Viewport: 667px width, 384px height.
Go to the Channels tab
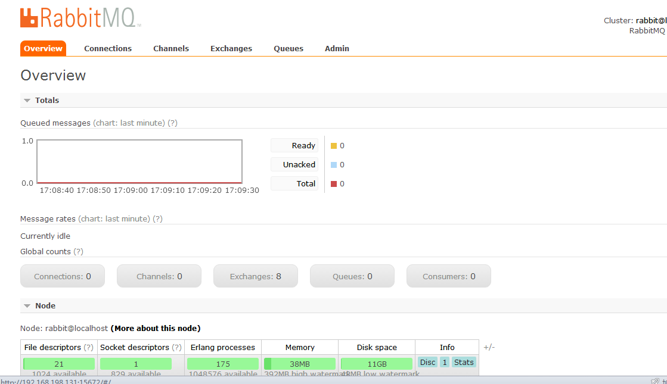point(171,48)
